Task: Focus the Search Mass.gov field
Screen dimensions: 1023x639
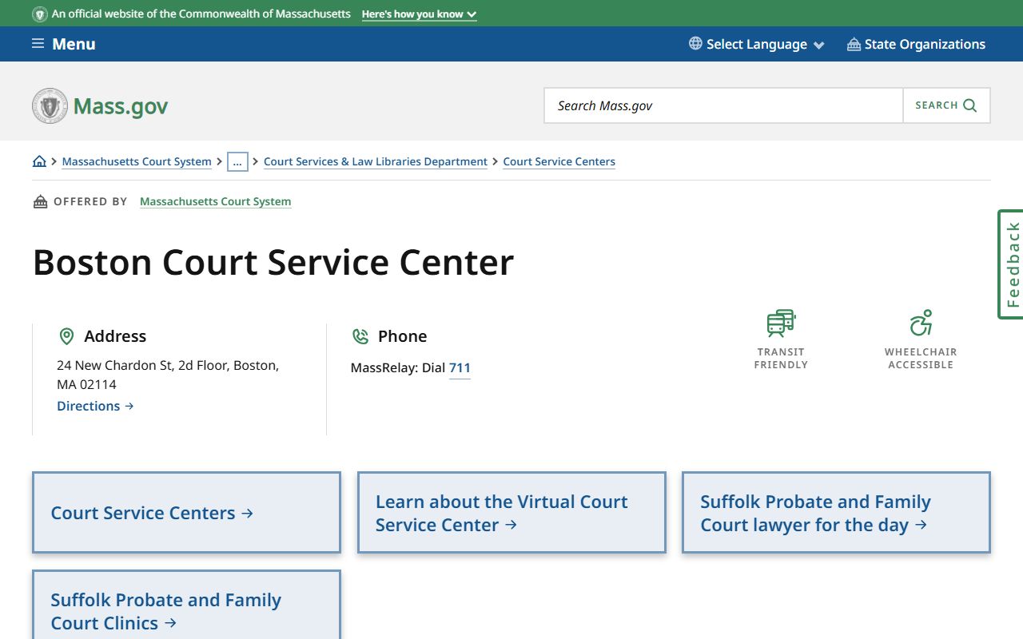Action: [x=723, y=105]
